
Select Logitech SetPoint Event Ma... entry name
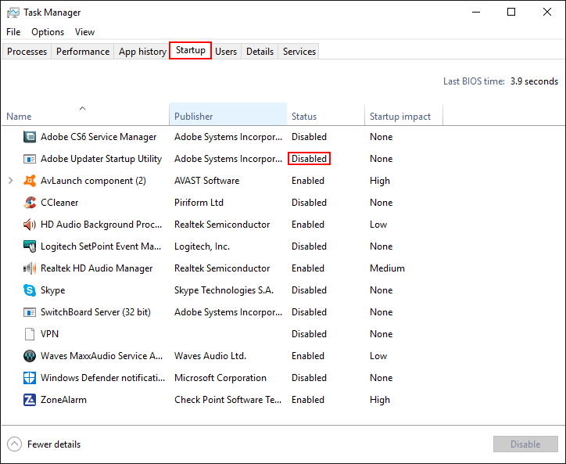coord(101,246)
